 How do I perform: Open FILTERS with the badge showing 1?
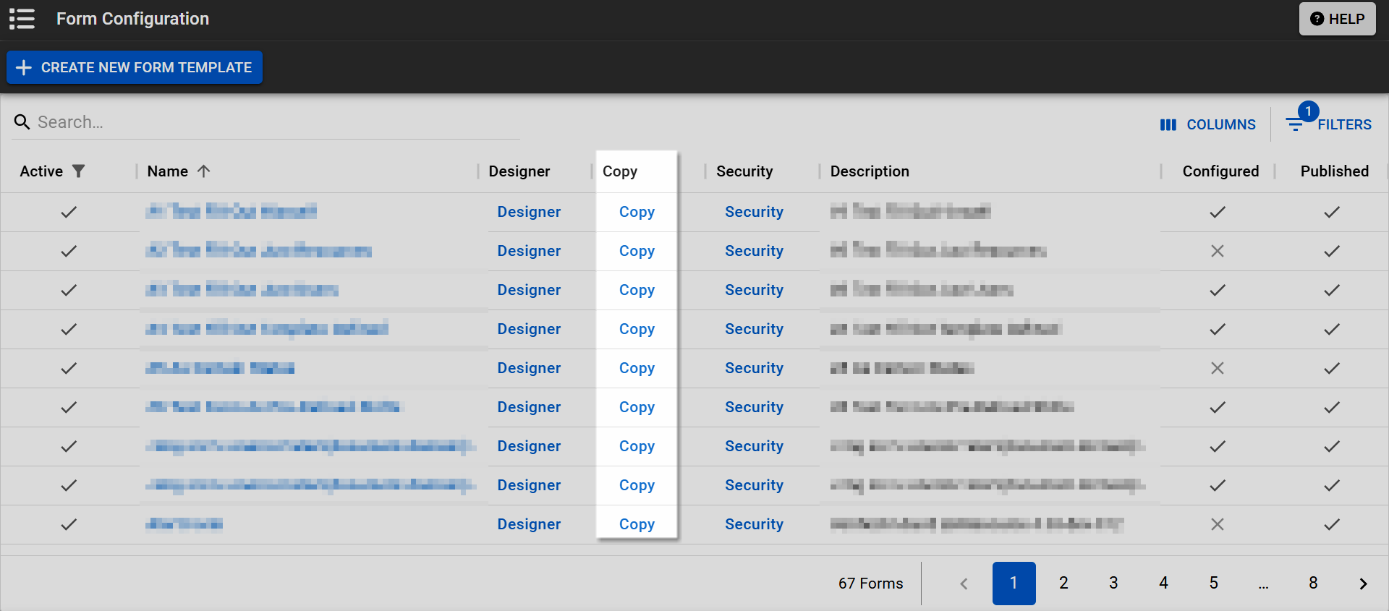click(x=1329, y=123)
